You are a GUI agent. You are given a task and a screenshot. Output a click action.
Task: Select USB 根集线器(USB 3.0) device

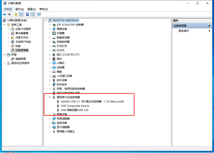[x=74, y=110]
